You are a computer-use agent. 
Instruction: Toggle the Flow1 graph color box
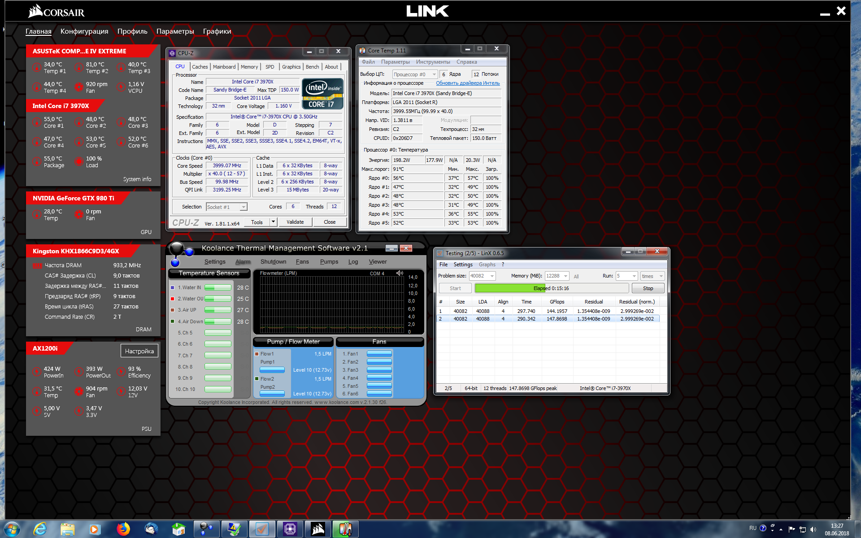click(x=257, y=354)
